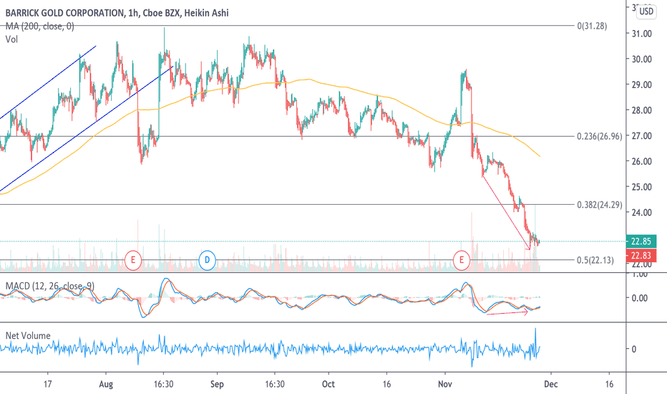Select the red downward arrow drawn on price

(x=506, y=213)
